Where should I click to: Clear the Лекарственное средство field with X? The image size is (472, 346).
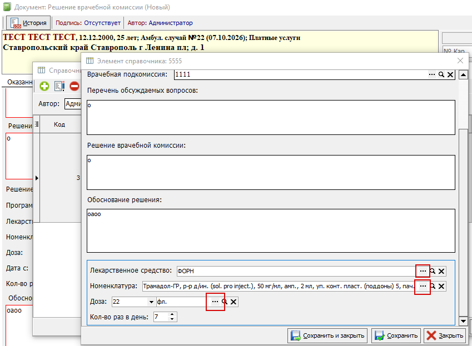[x=441, y=271]
